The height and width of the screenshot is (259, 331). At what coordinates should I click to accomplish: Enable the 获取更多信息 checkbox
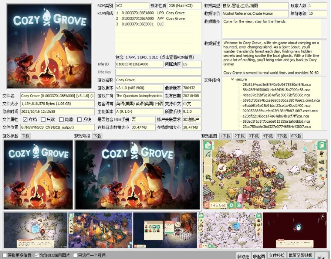[5, 255]
